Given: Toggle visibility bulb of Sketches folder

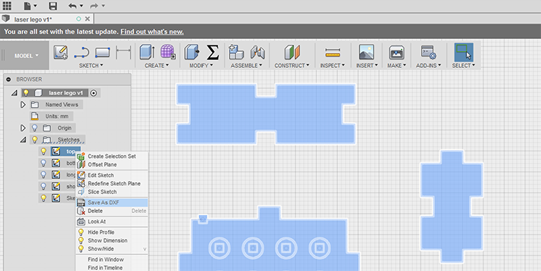Looking at the screenshot, I should coord(34,140).
